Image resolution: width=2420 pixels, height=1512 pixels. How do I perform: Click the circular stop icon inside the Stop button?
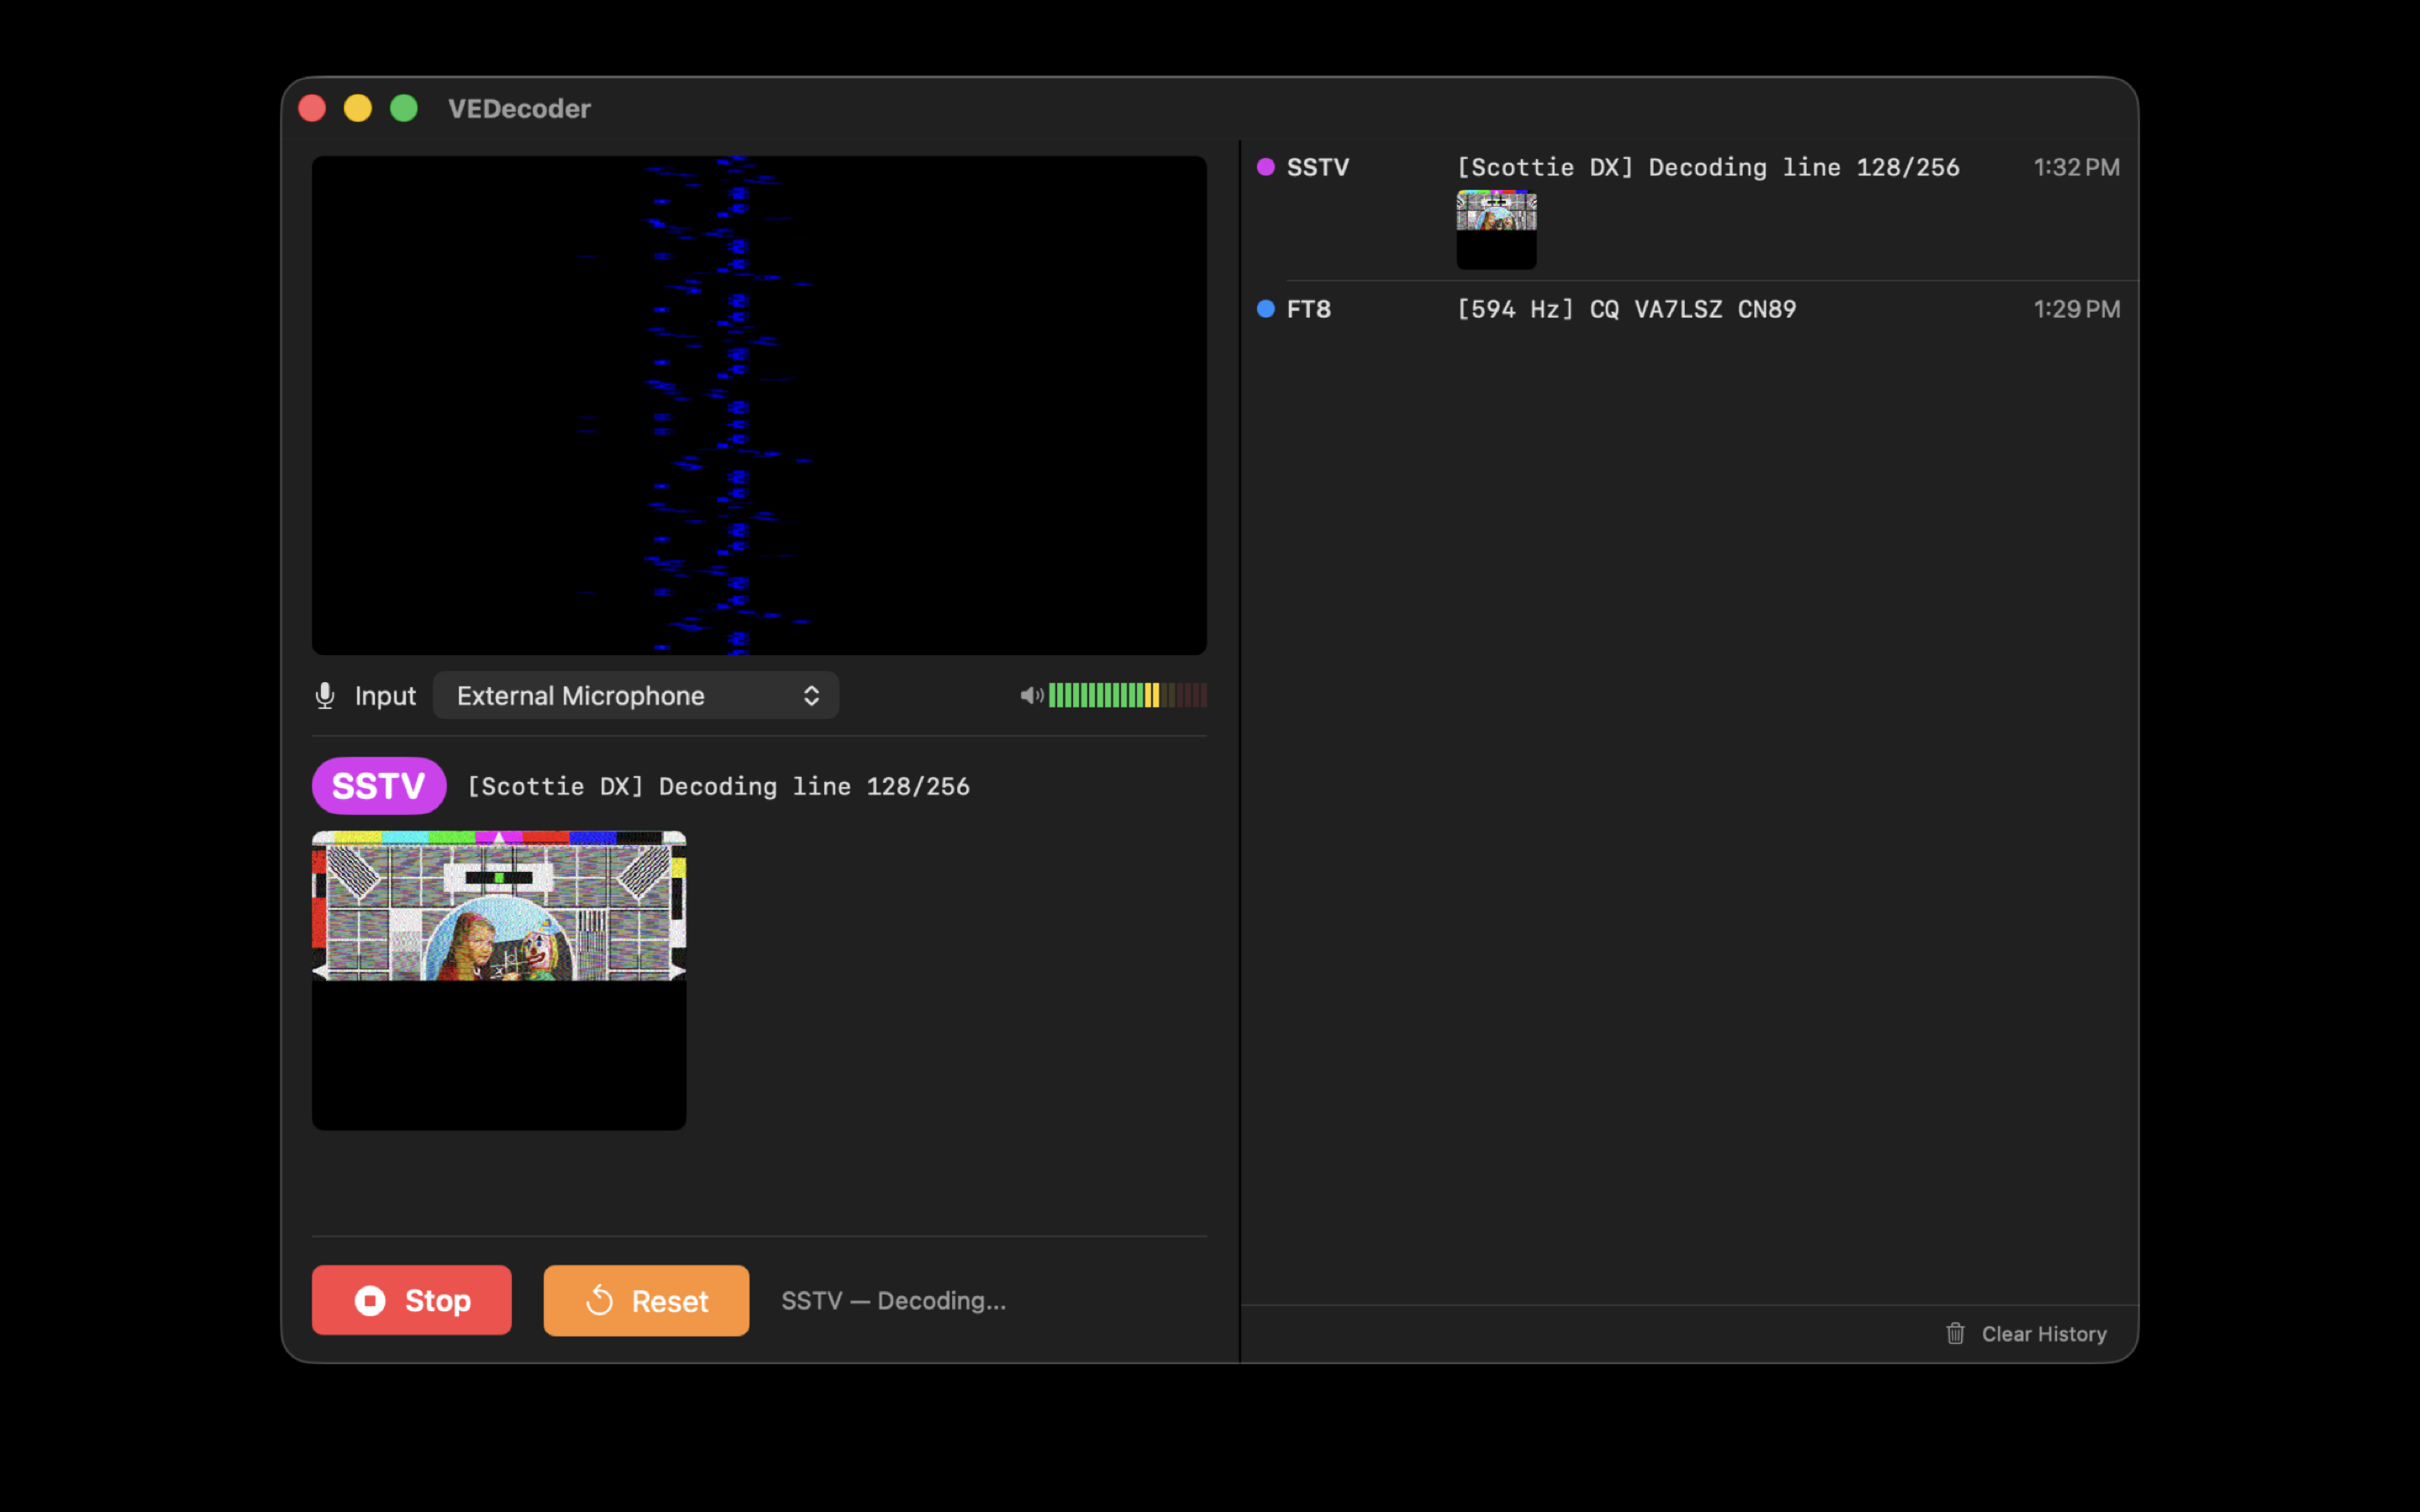click(372, 1300)
